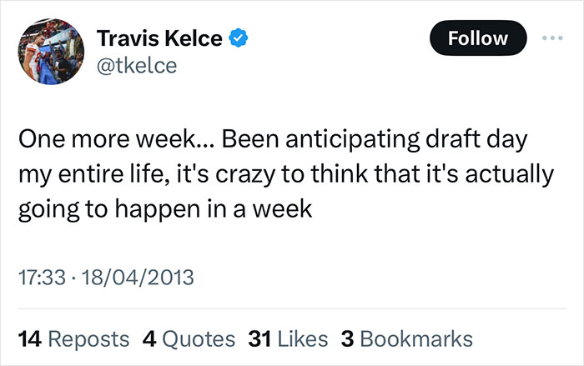The height and width of the screenshot is (366, 584).
Task: Click the last line "going to happen in a week"
Action: coord(164,209)
